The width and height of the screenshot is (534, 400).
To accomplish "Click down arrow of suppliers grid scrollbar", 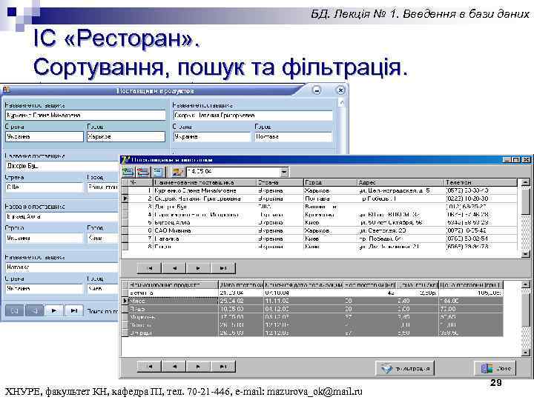I will click(526, 254).
